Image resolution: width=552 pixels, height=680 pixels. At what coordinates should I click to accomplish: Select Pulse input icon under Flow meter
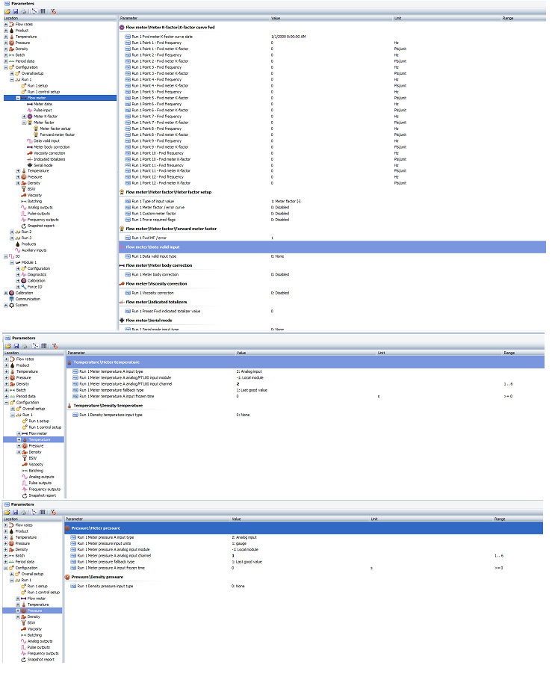29,110
